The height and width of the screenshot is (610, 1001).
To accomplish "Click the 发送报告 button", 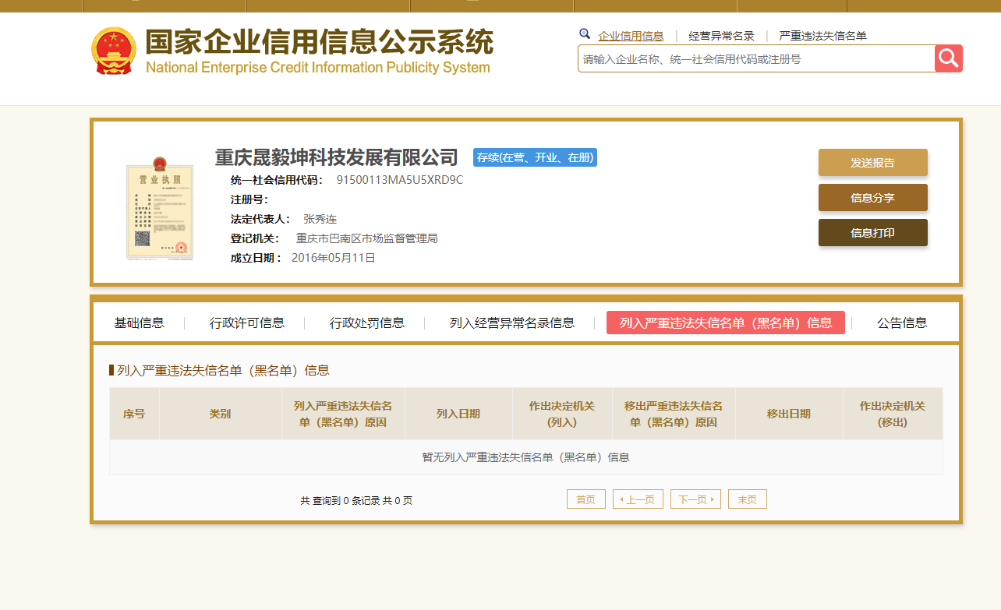I will pyautogui.click(x=873, y=163).
